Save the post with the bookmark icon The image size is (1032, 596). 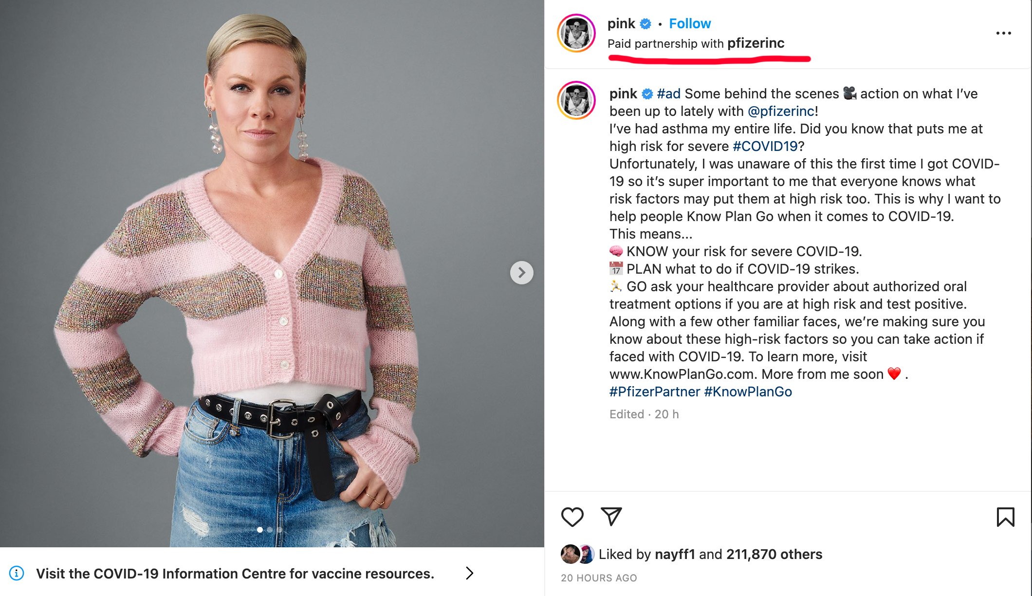point(1005,517)
